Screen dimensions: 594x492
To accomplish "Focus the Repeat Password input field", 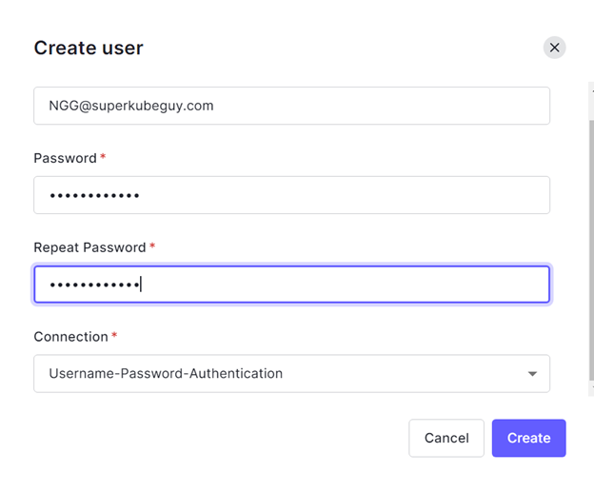I will pyautogui.click(x=291, y=285).
